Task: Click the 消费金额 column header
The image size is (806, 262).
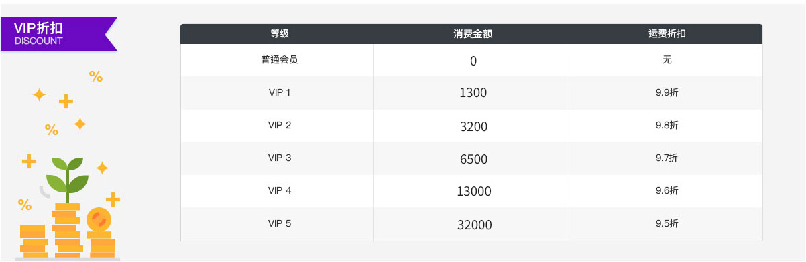Action: pyautogui.click(x=473, y=34)
